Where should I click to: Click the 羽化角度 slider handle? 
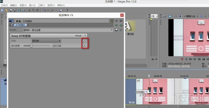click(x=31, y=46)
